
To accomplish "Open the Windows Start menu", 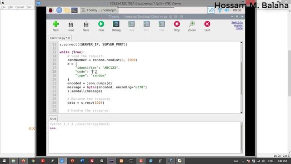I will pyautogui.click(x=4, y=161).
